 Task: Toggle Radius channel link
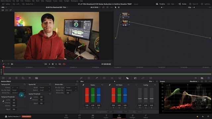point(83,85)
